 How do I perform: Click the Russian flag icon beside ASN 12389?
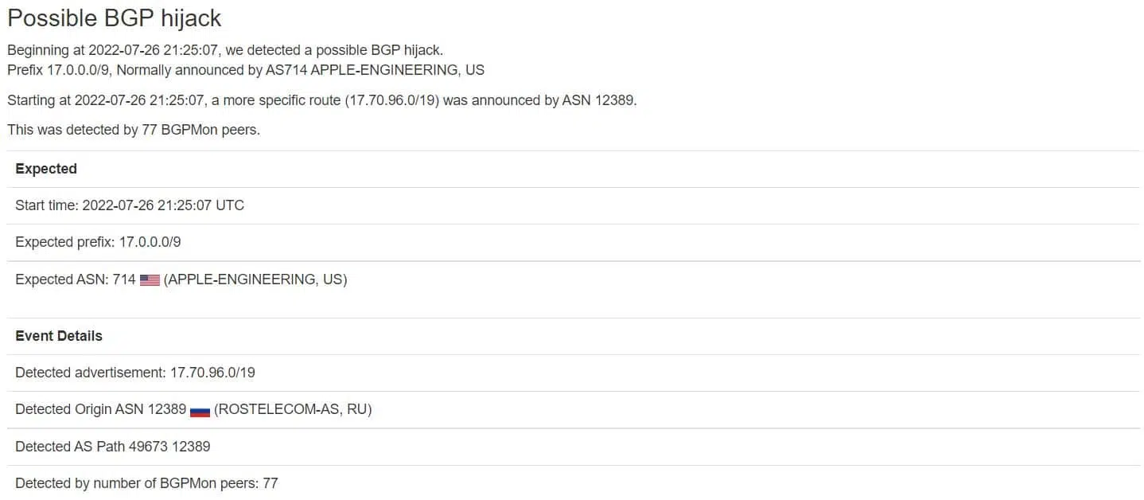coord(200,410)
